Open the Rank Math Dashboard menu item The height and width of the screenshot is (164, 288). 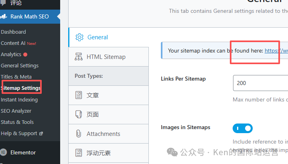tap(13, 32)
